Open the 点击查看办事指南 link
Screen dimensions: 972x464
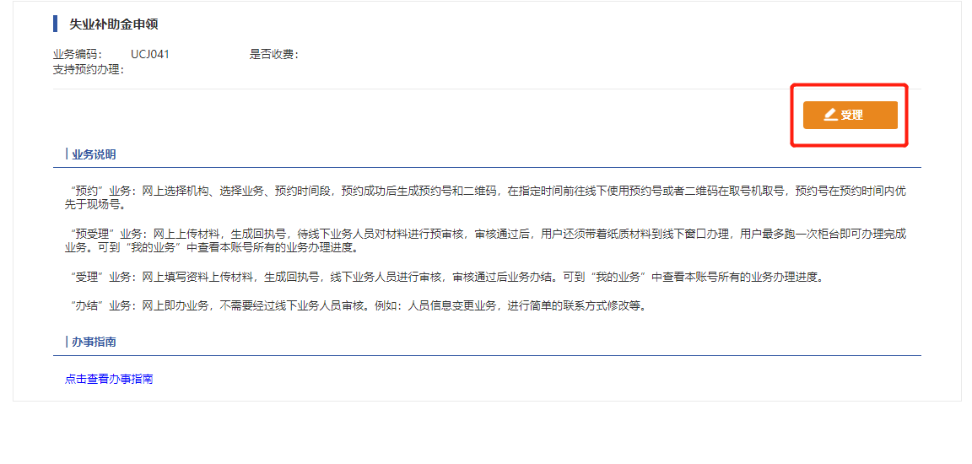(x=109, y=379)
